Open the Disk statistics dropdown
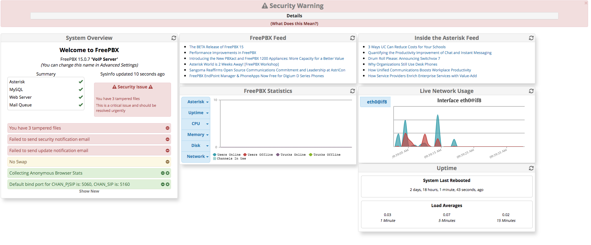 196,146
